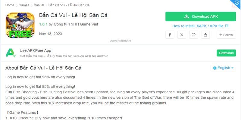Open the English language dropdown
The height and width of the screenshot is (120, 241).
[x=223, y=68]
